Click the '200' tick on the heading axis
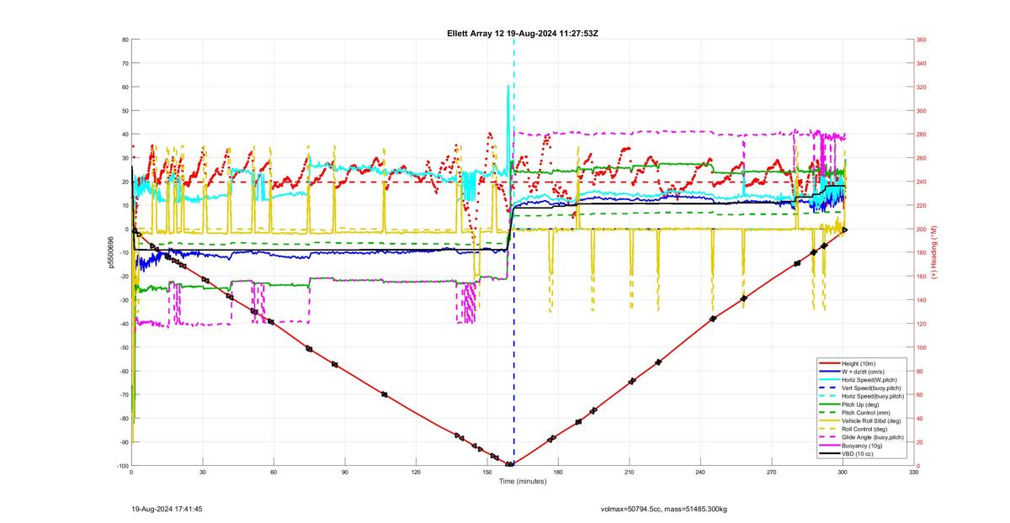Screen dimensions: 1010x523 click(922, 229)
